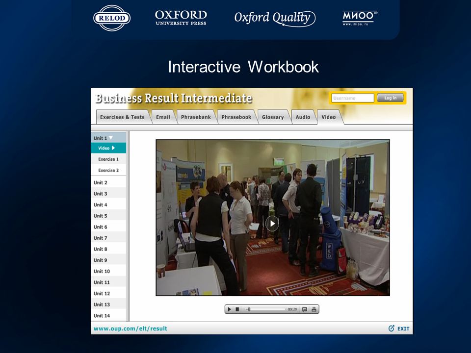The image size is (471, 353).
Task: Open the Phrasebook tab
Action: pyautogui.click(x=236, y=117)
